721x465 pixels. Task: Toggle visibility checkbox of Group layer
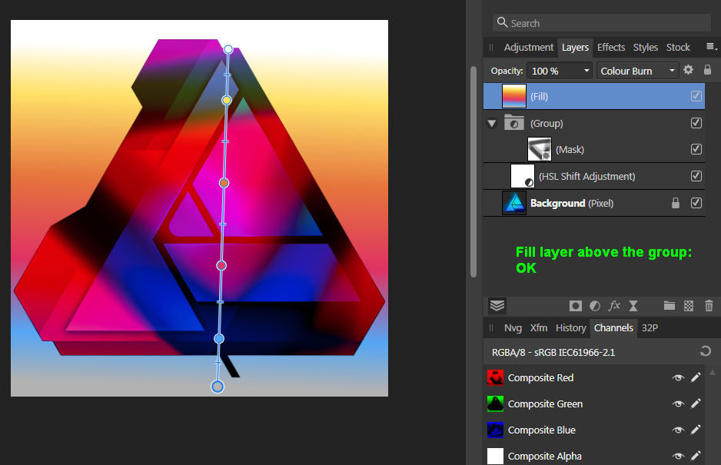click(x=696, y=123)
